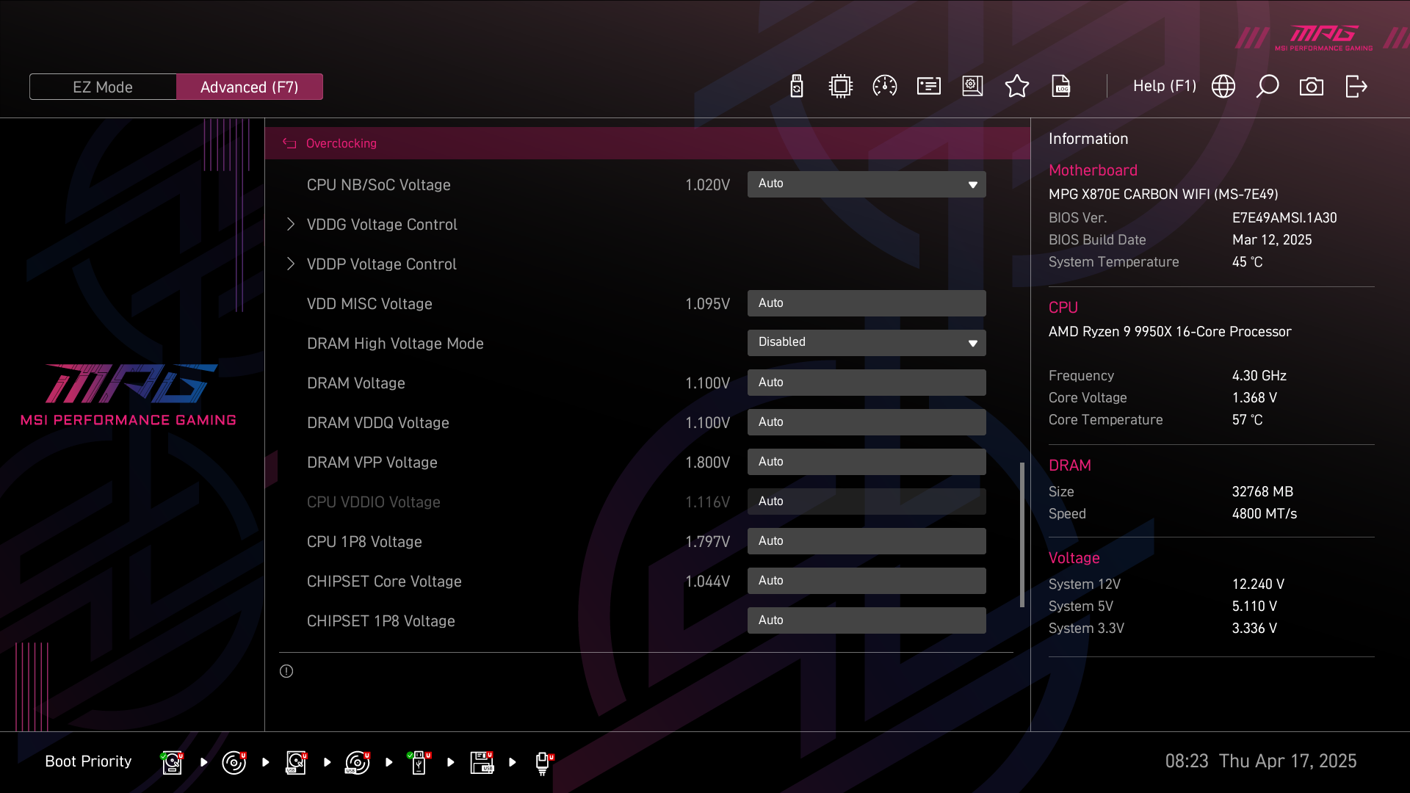The width and height of the screenshot is (1410, 793).
Task: Select USB floppy boot device icon
Action: coord(482,762)
